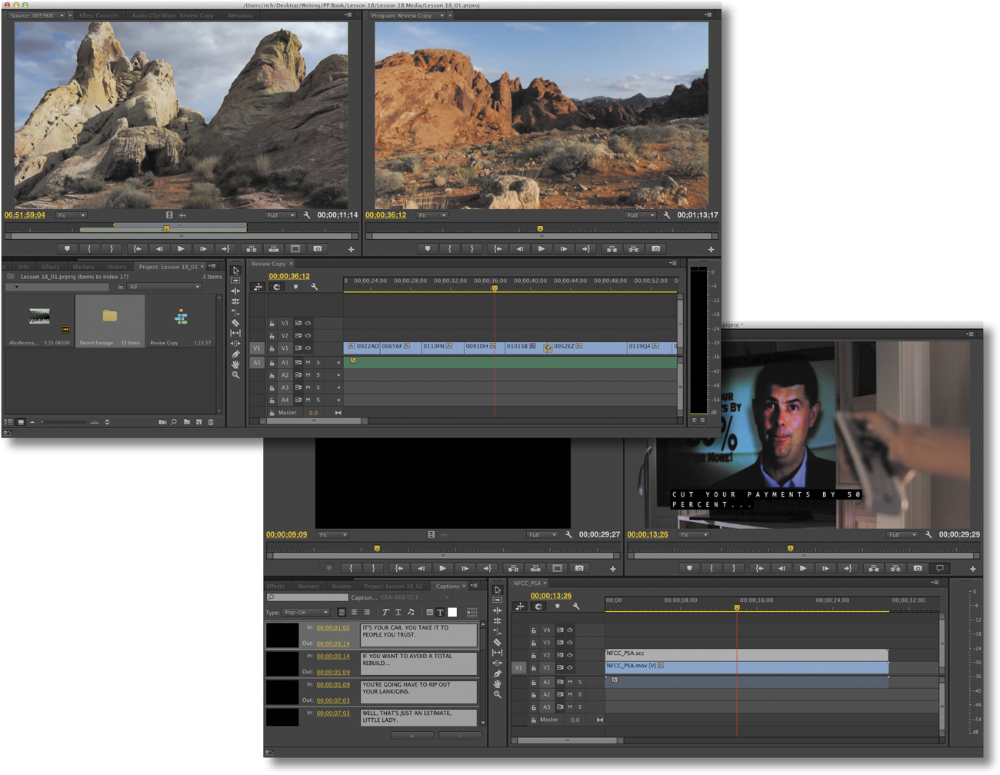Viewport: 1000px width, 775px height.
Task: Switch to the Effect Controls tab
Action: pos(99,15)
